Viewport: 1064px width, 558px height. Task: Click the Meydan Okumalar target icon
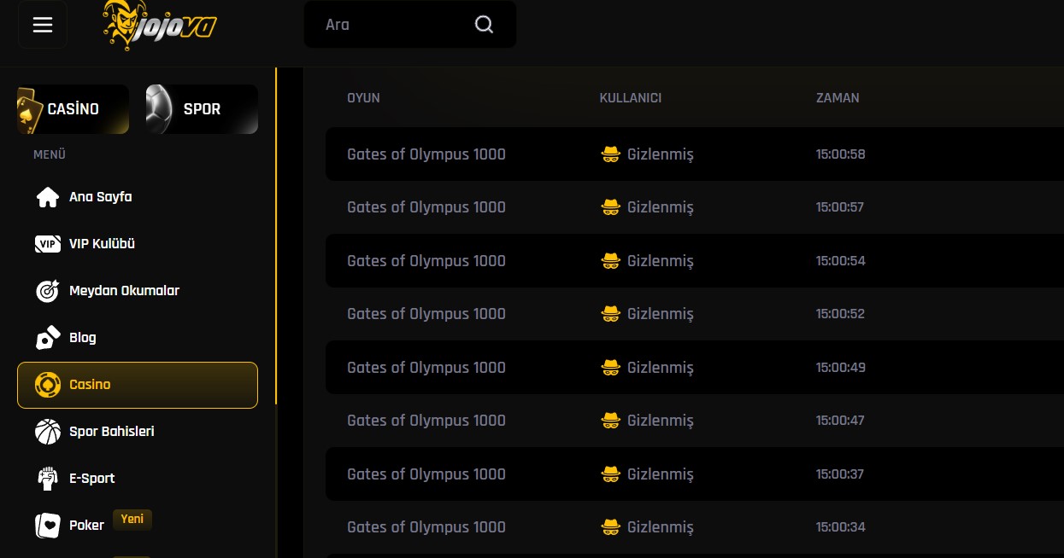(47, 291)
